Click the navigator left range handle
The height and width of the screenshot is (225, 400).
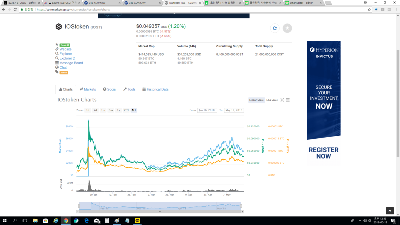tap(79, 206)
